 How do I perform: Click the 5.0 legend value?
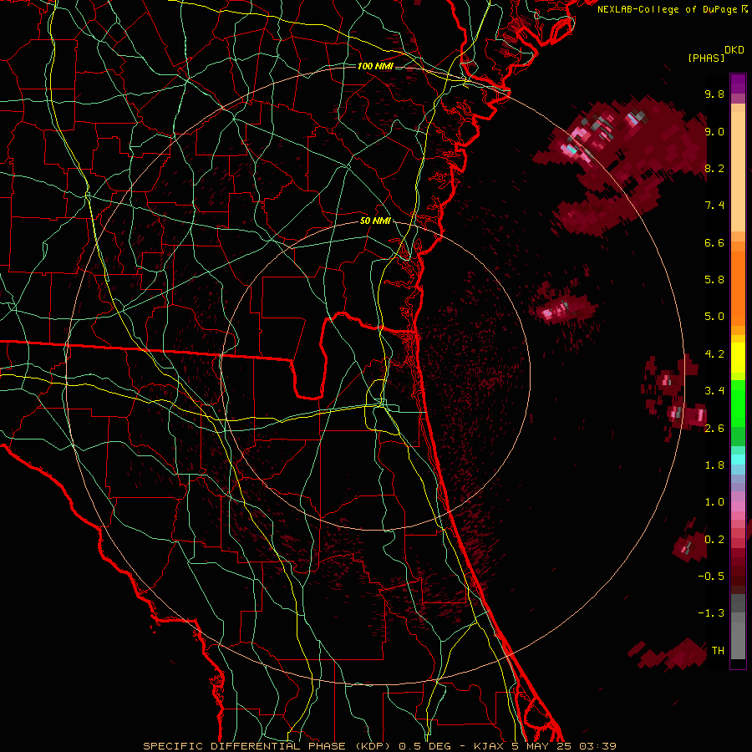coord(714,317)
